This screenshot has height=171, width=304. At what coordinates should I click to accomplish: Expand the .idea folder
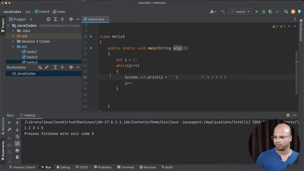click(13, 31)
